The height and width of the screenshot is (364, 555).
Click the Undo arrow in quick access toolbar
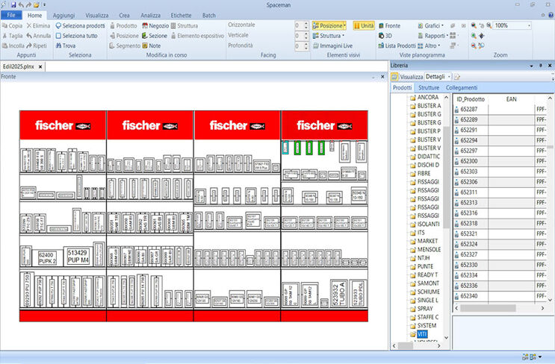[x=21, y=4]
